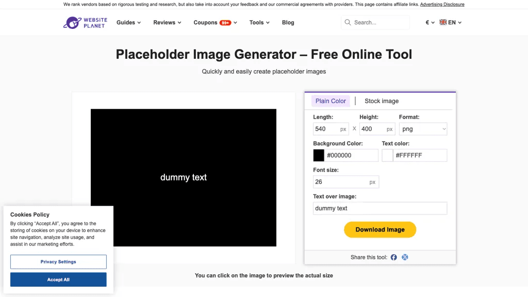Click the UK flag language icon
Image resolution: width=528 pixels, height=297 pixels.
[x=443, y=22]
